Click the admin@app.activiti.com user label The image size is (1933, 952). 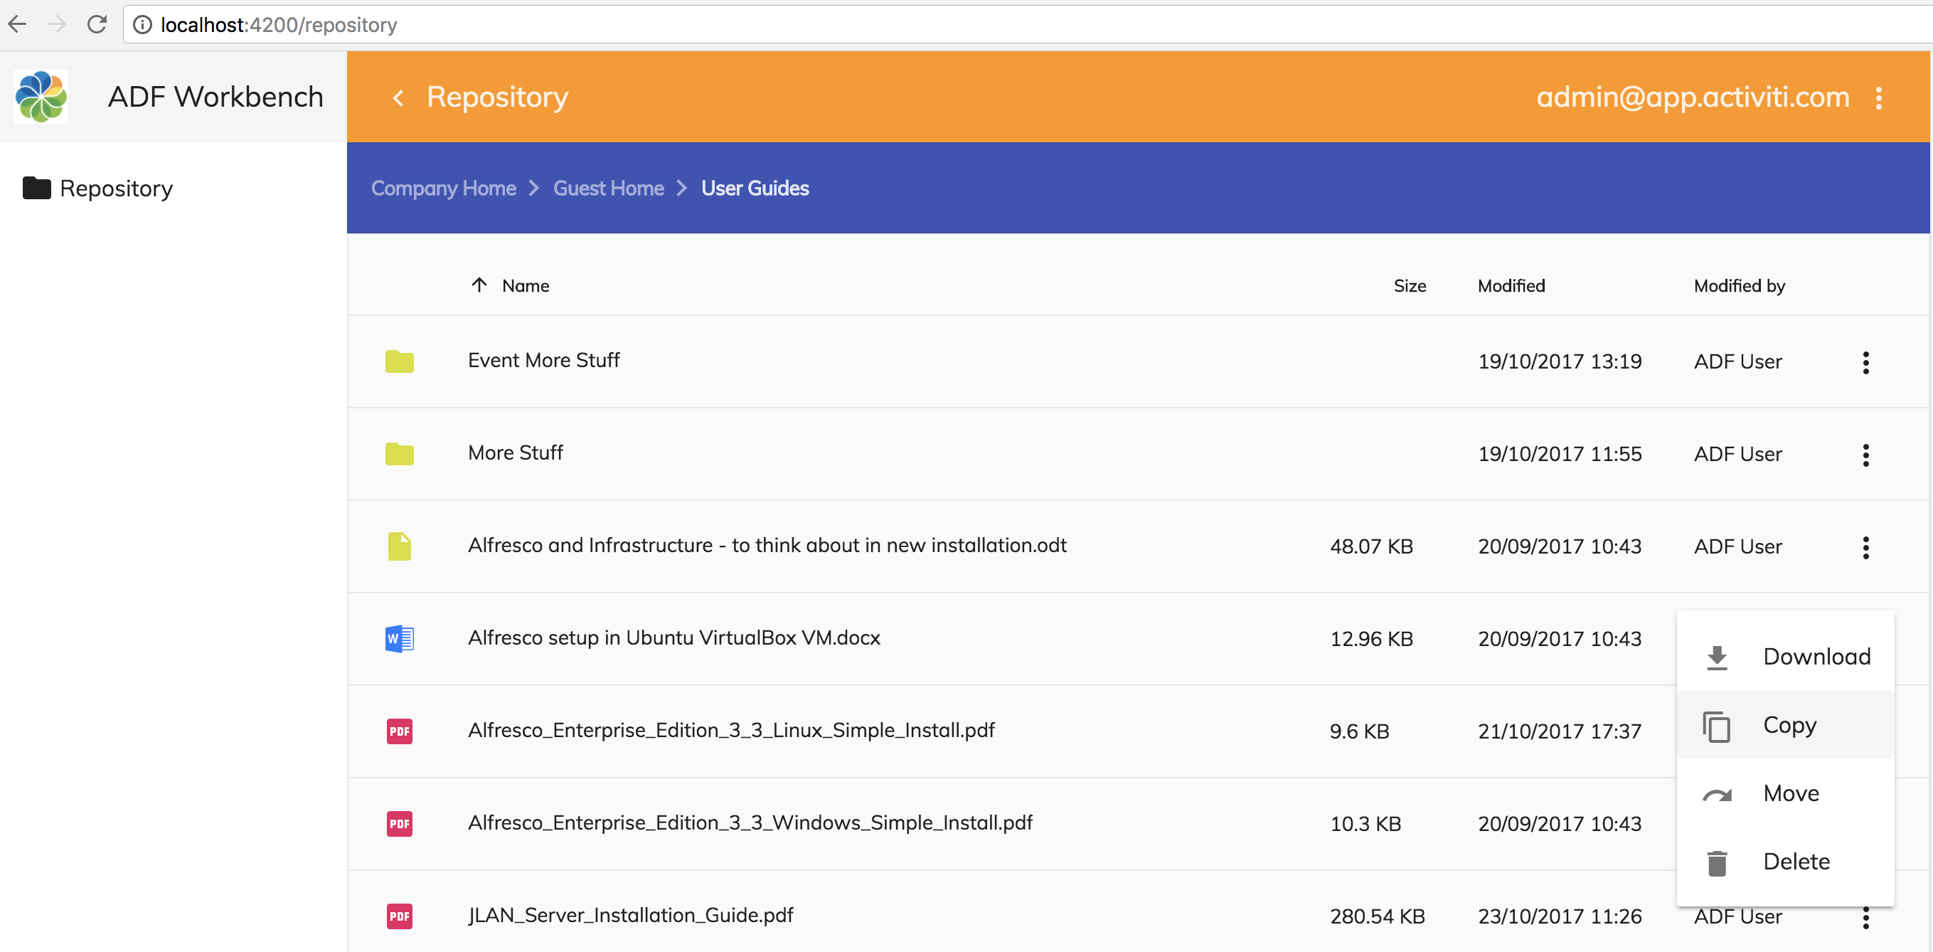(1693, 97)
